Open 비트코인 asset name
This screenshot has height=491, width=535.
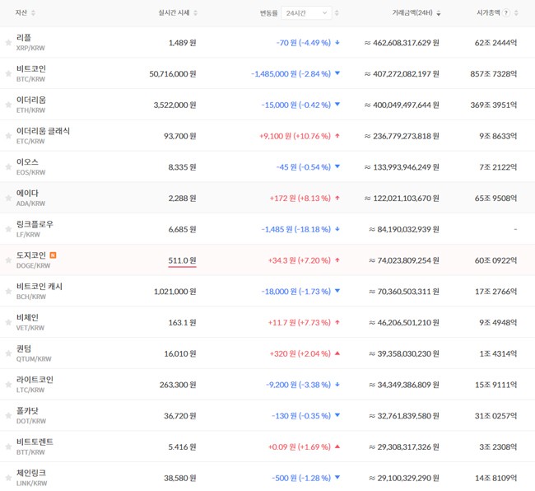point(31,68)
